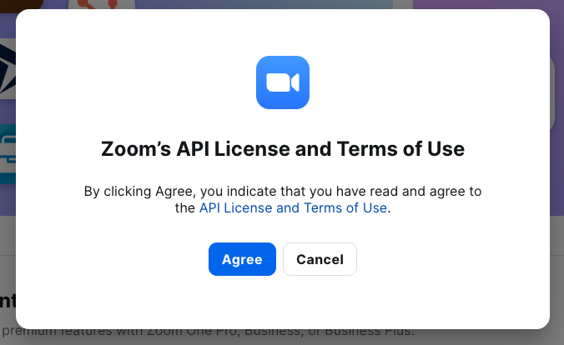The image size is (564, 345).
Task: Click the cut-off bold heading at the bottom-left
Action: [x=8, y=301]
